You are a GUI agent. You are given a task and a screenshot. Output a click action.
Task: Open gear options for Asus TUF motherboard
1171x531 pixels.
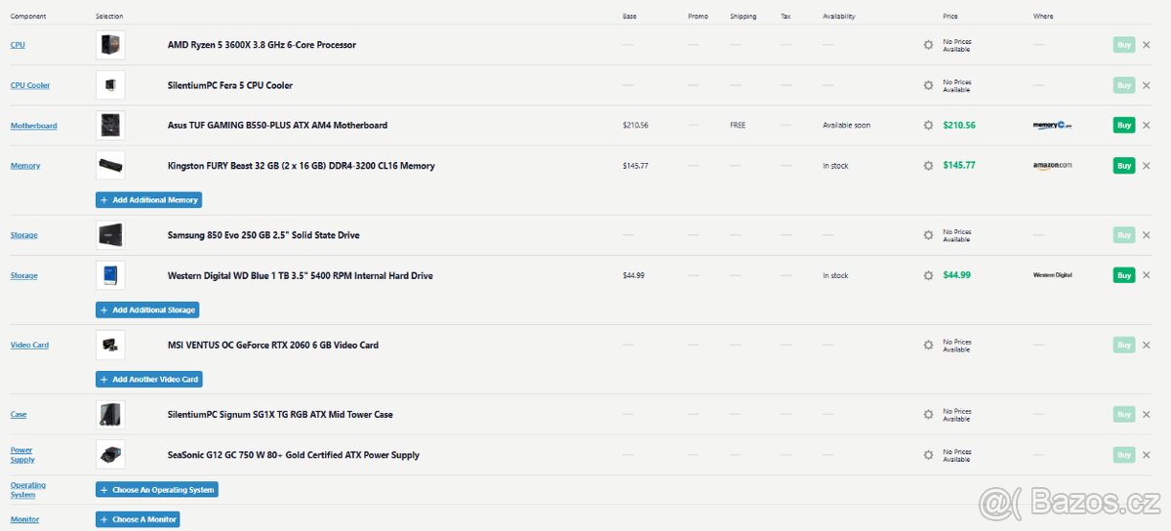point(928,125)
